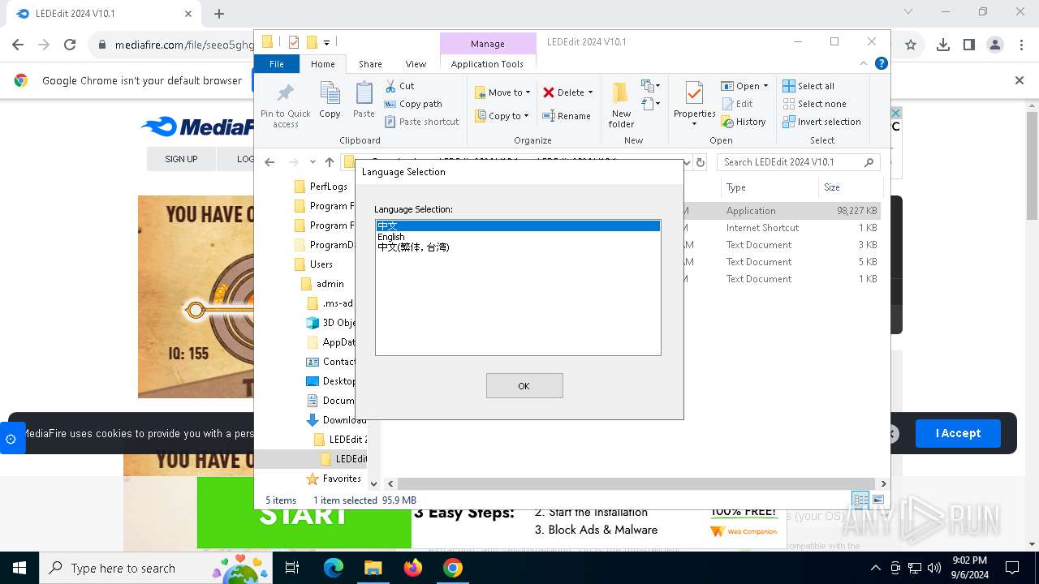Select Users folder in navigation tree
This screenshot has width=1039, height=584.
[x=313, y=264]
